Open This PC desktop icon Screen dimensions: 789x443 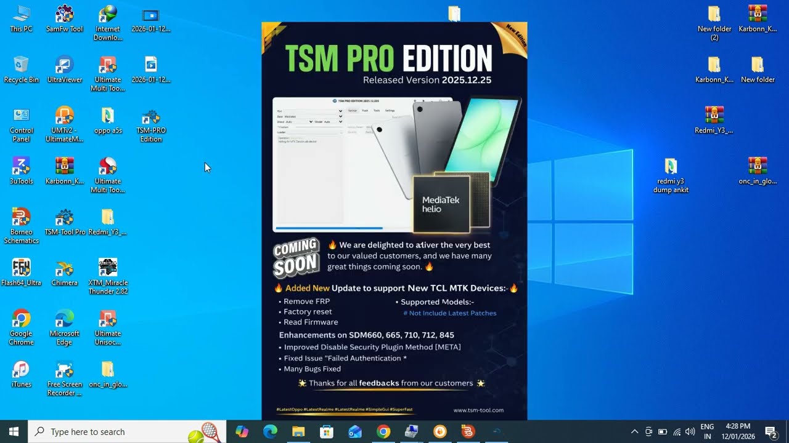[x=21, y=18]
